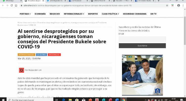Switch to the Ultima Hora SV tab
This screenshot has height=101, width=186.
[101, 1]
